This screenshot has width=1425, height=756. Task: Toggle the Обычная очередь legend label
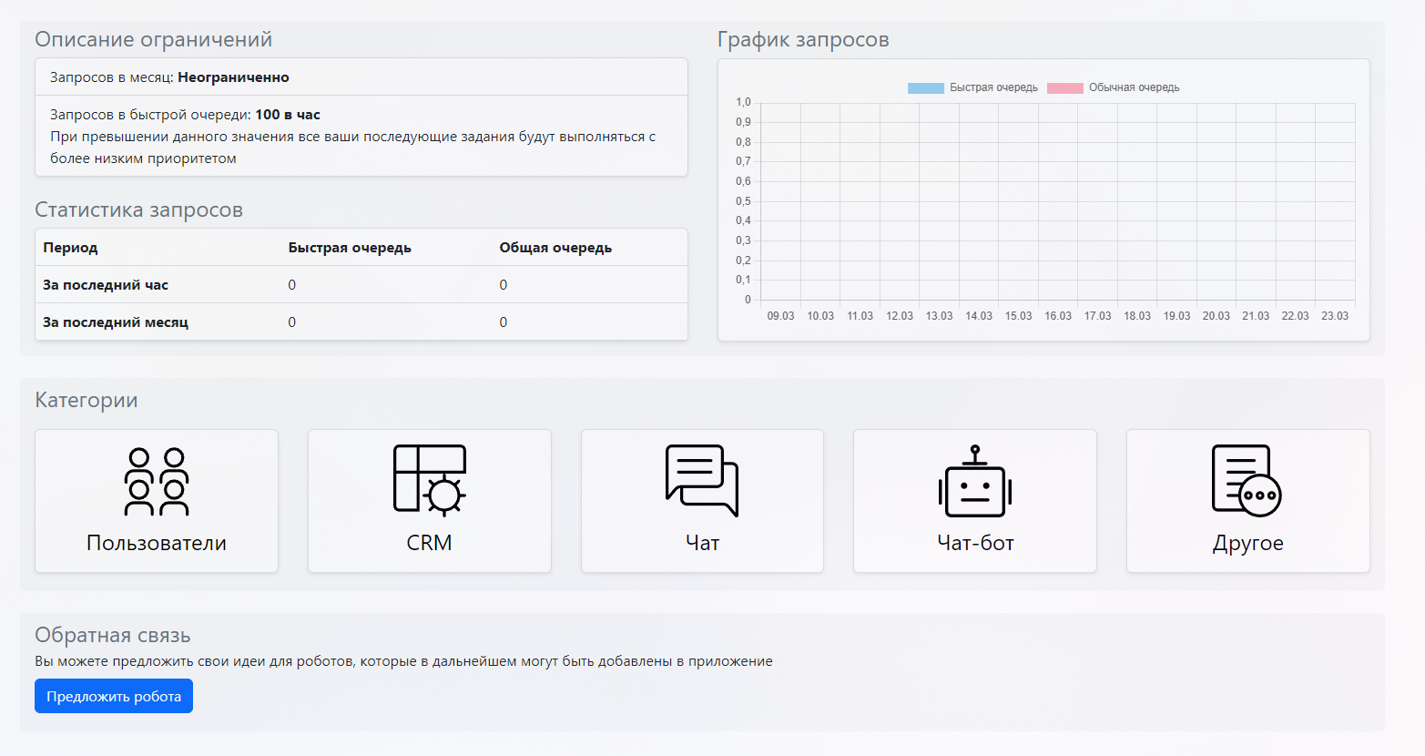1134,87
